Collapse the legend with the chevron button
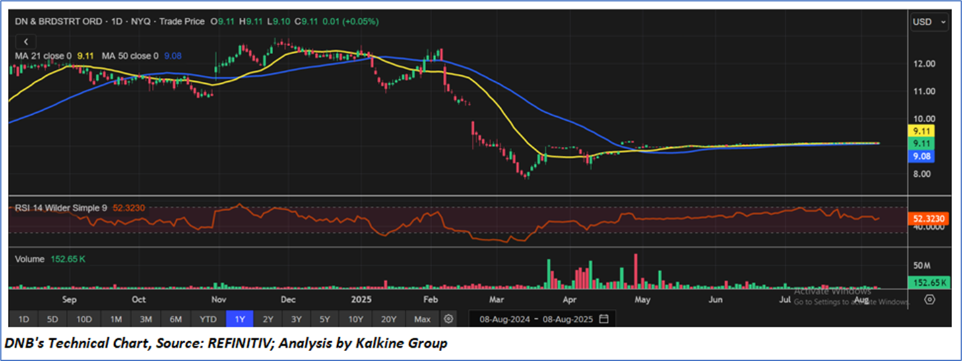The height and width of the screenshot is (361, 962). [25, 41]
